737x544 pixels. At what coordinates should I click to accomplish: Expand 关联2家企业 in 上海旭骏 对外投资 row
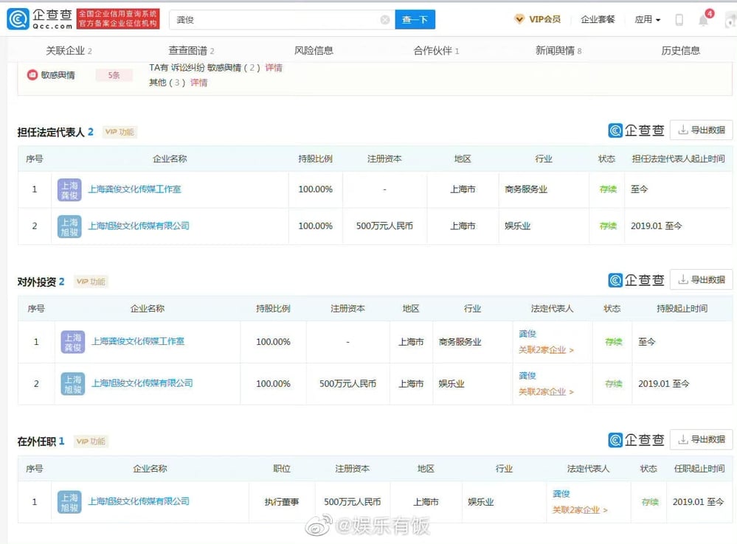(x=546, y=392)
